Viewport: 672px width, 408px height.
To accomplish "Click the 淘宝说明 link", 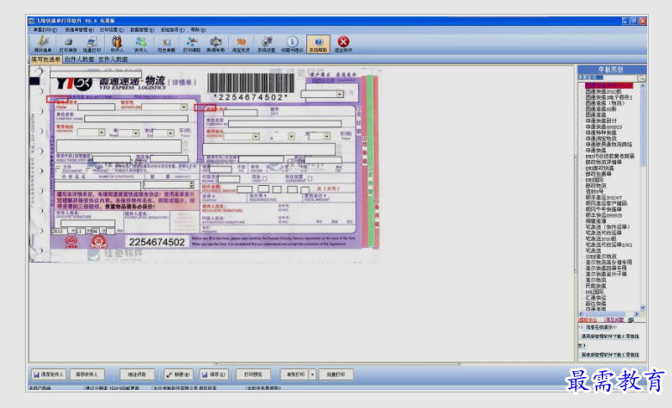I will pyautogui.click(x=613, y=320).
